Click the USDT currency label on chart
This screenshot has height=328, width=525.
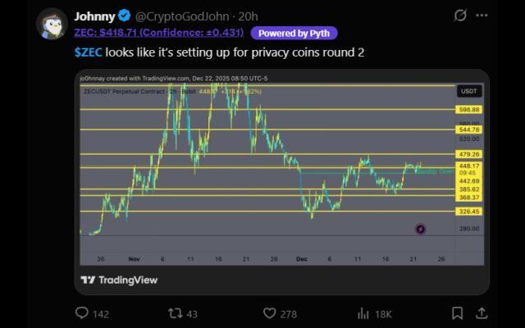coord(468,91)
